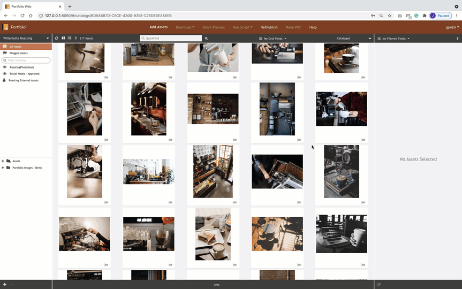Click Make PDF in the top menu
The height and width of the screenshot is (289, 462).
(293, 27)
